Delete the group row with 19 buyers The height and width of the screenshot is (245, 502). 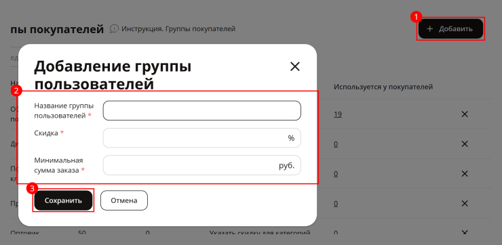coord(465,114)
